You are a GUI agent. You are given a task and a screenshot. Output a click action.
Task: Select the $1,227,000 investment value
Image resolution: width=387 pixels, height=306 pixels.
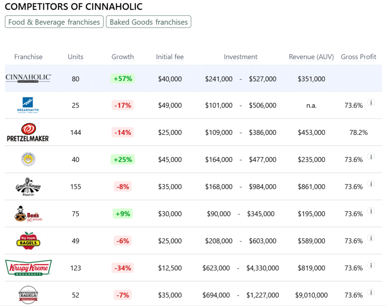[x=263, y=295]
